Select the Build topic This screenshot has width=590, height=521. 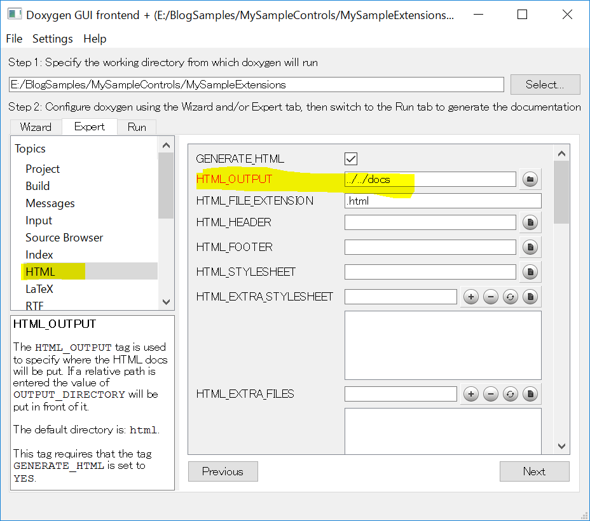(38, 186)
